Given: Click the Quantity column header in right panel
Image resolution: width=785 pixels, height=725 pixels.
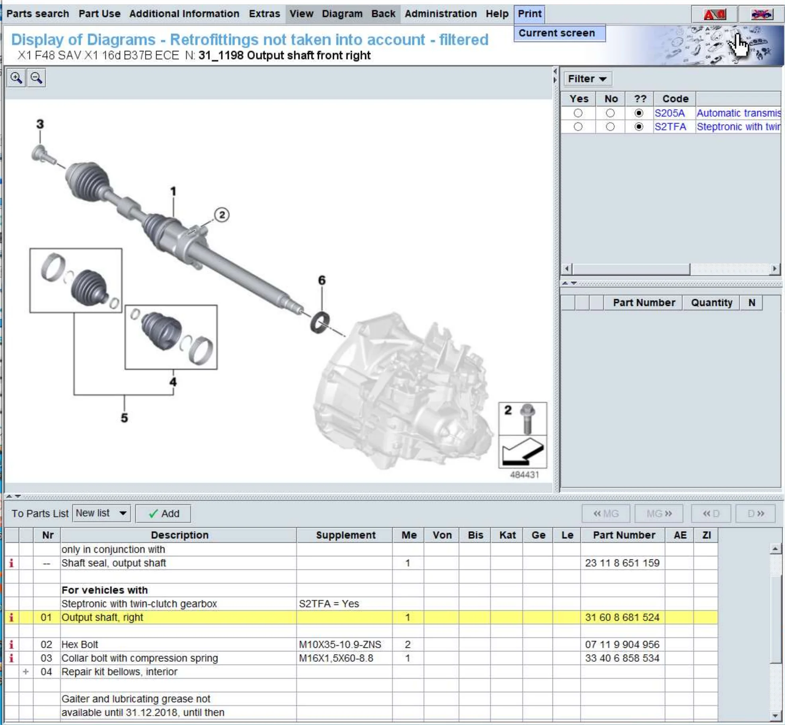Looking at the screenshot, I should click(711, 302).
